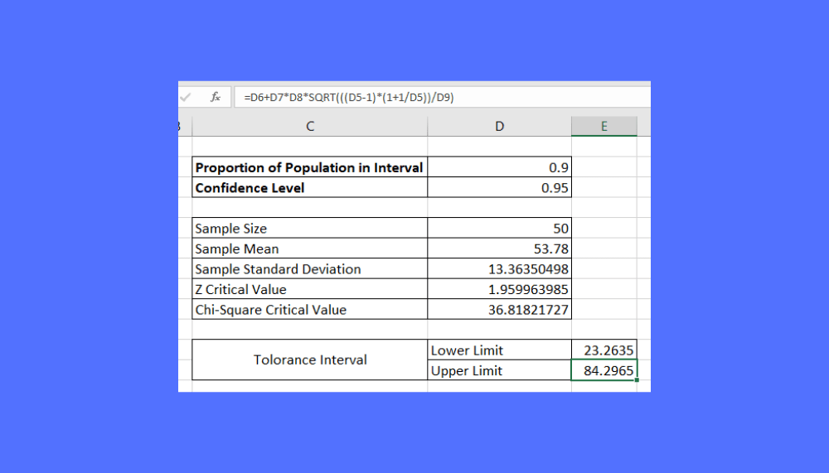Screen dimensions: 829x473
Task: Select the value 1.959963985
Action: coord(499,289)
